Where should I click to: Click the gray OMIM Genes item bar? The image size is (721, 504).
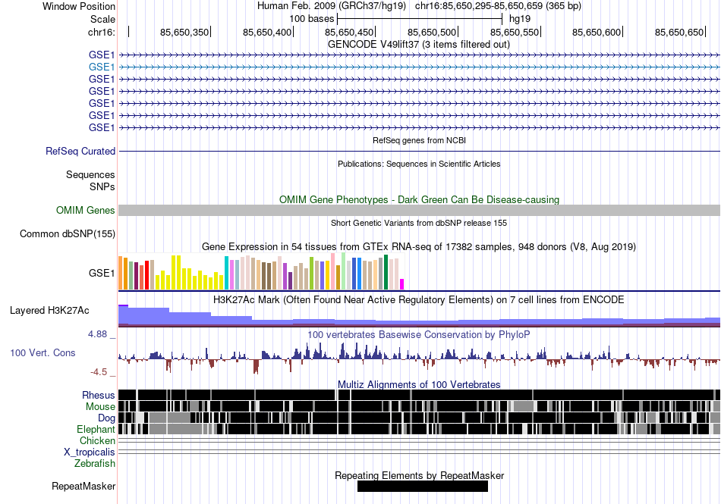[x=420, y=210]
